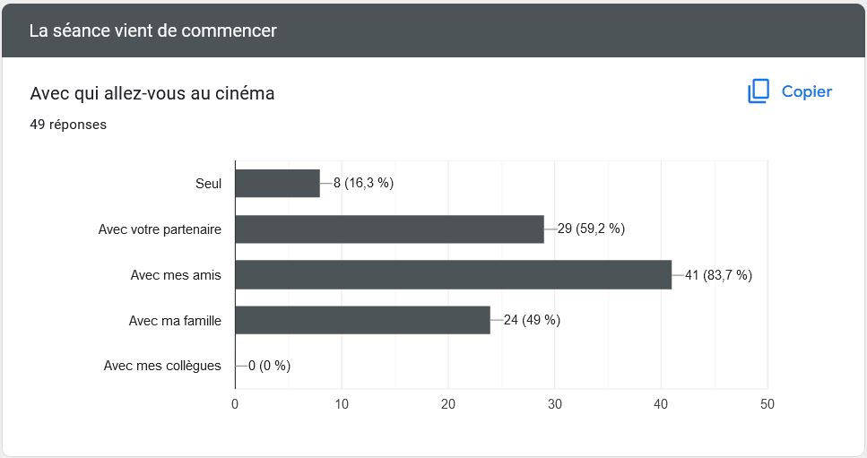
Task: Click the 'Avec mes collègues' axis label
Action: click(x=162, y=366)
